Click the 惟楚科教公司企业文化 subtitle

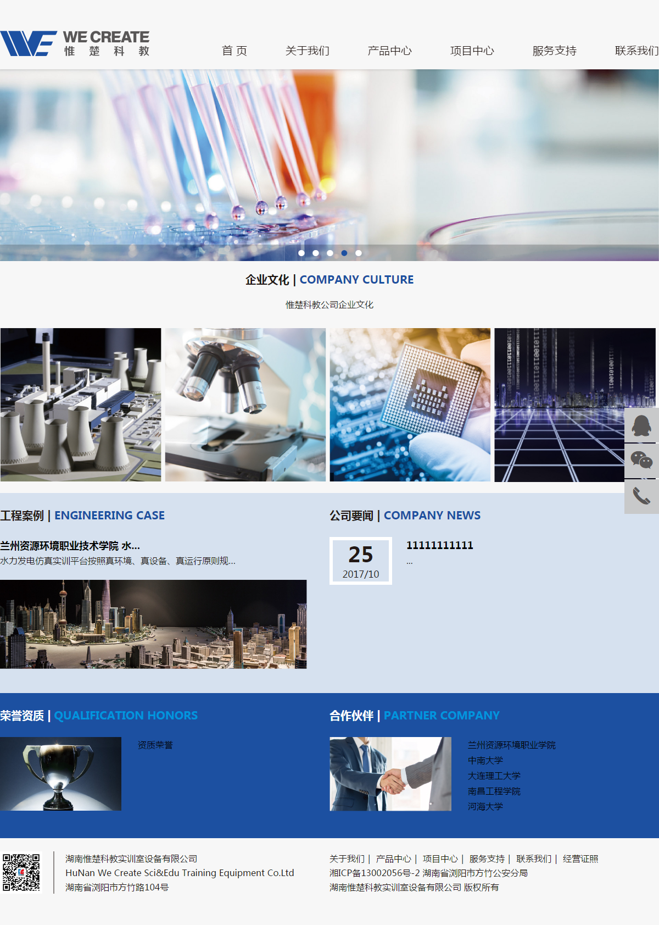click(x=329, y=304)
